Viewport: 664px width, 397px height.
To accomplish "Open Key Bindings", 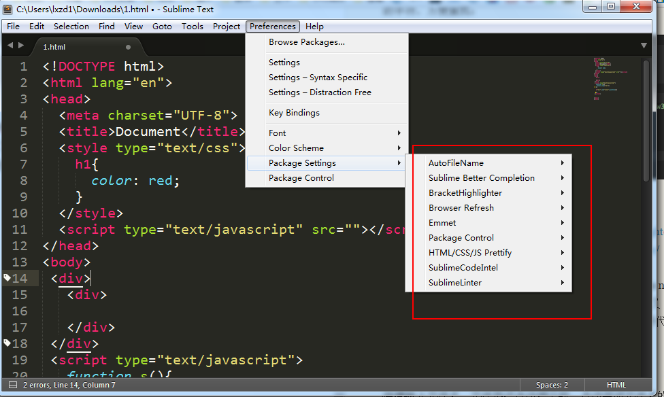I will pyautogui.click(x=327, y=113).
